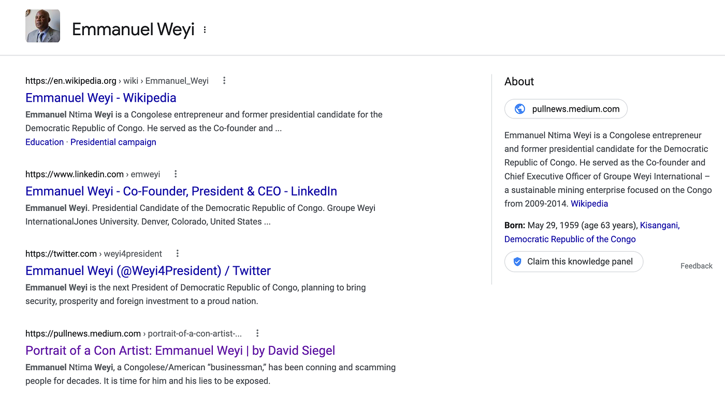
Task: Send Feedback on the knowledge panel
Action: click(696, 266)
